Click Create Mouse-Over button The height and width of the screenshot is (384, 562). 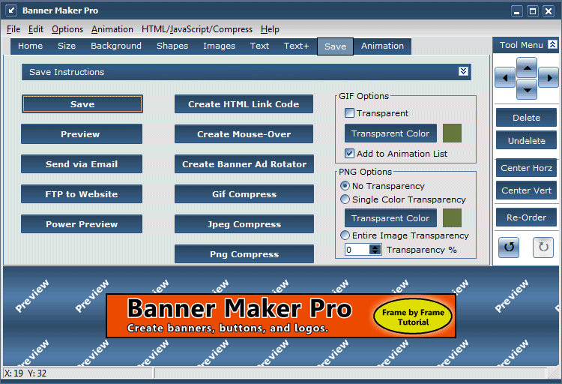[x=244, y=133]
